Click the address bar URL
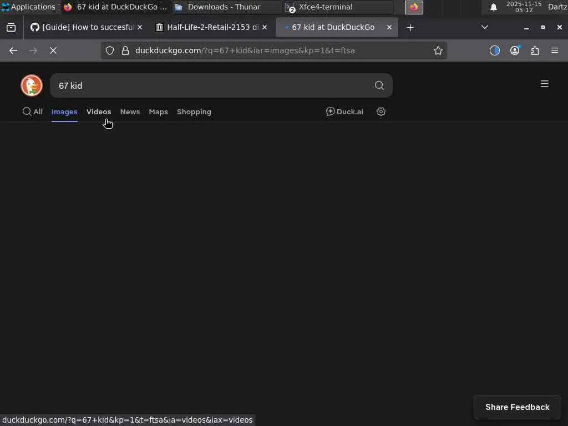 point(245,50)
